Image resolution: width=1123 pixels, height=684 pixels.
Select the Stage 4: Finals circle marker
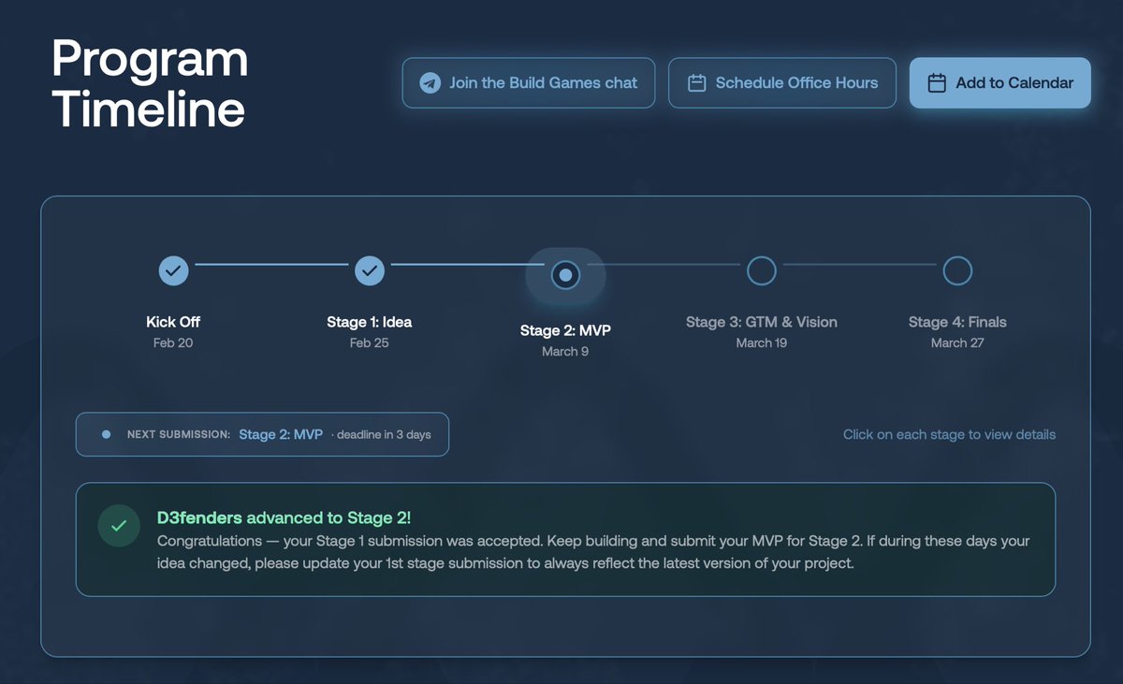[x=957, y=270]
